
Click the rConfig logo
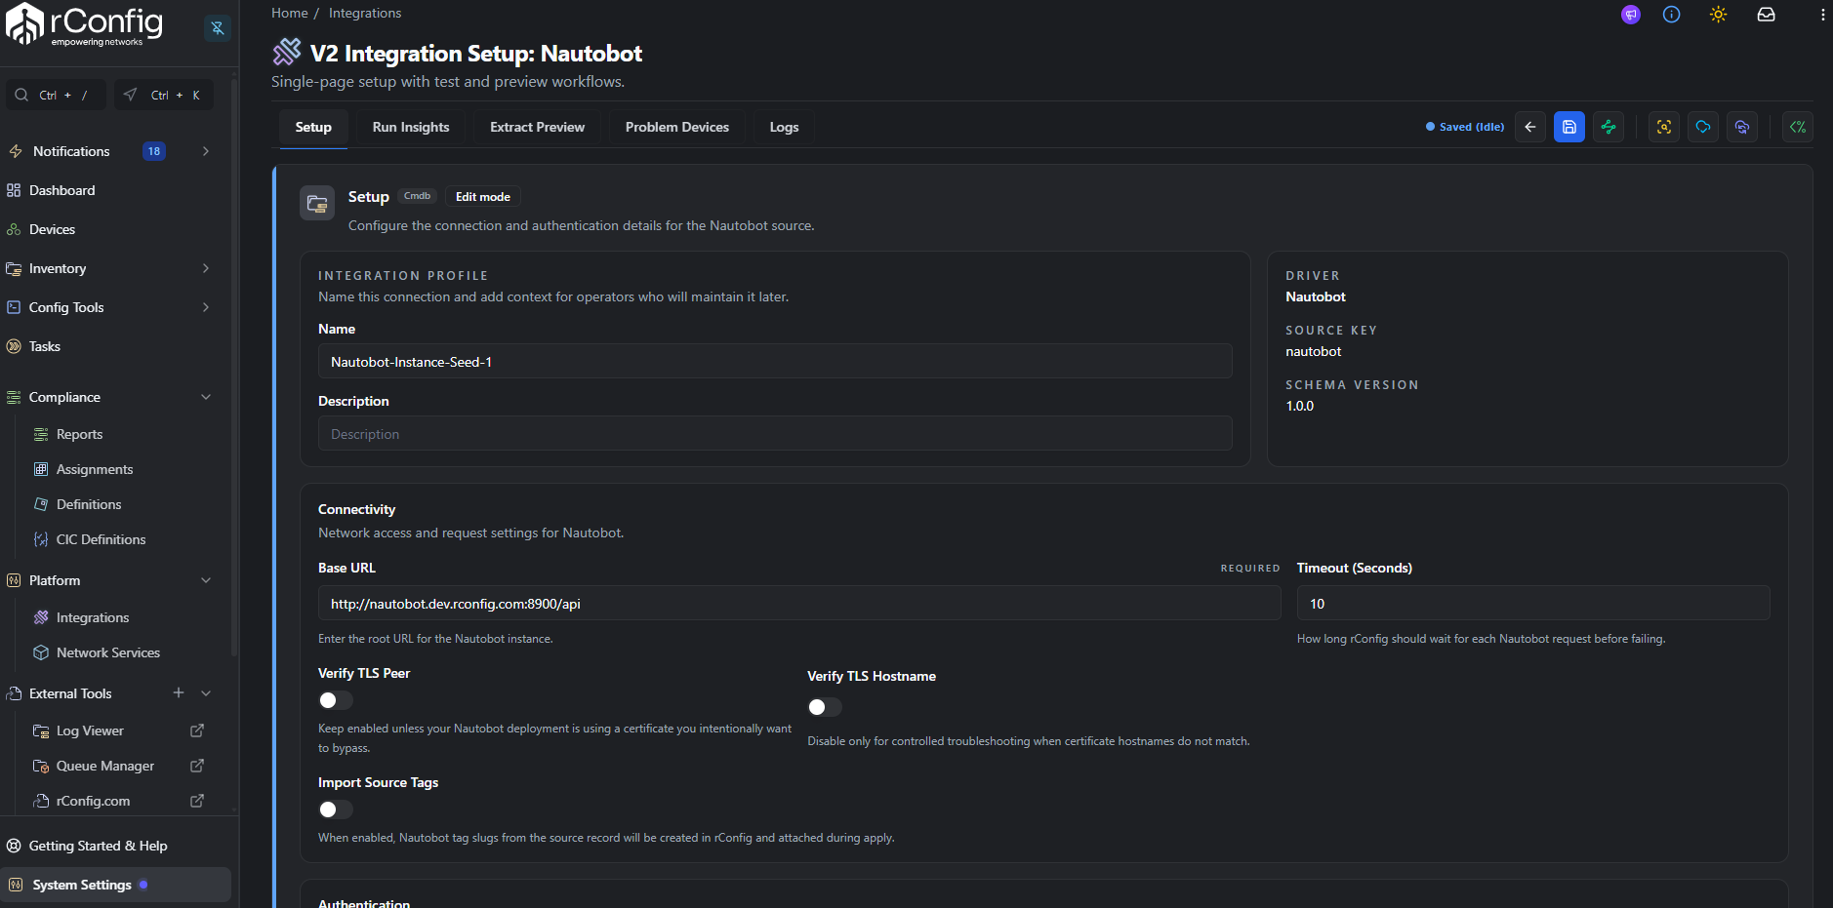coord(85,24)
